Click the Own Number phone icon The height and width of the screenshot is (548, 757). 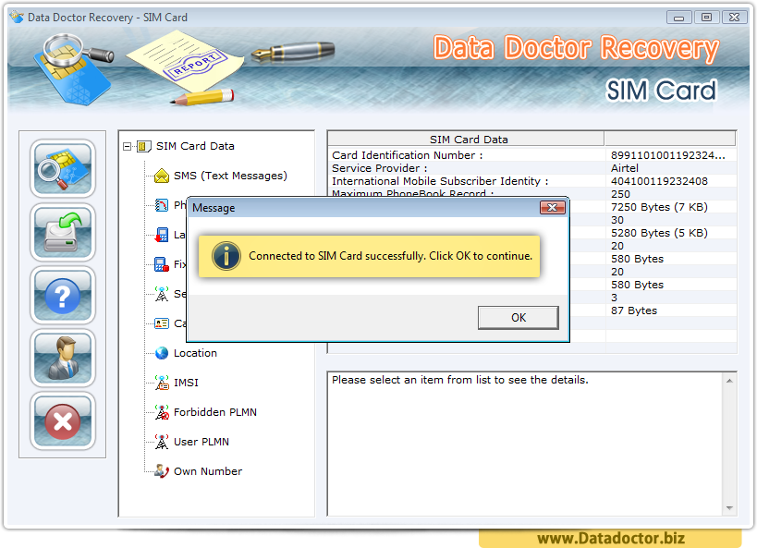pyautogui.click(x=161, y=471)
